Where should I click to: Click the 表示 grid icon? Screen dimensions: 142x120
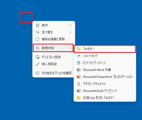coord(37,25)
